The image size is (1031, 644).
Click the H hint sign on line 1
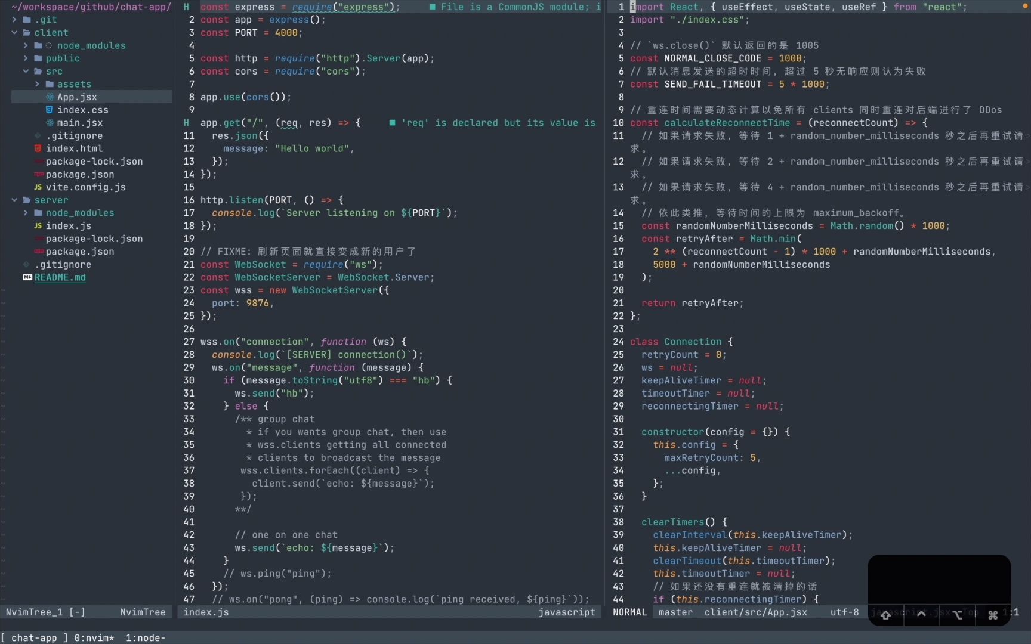186,7
